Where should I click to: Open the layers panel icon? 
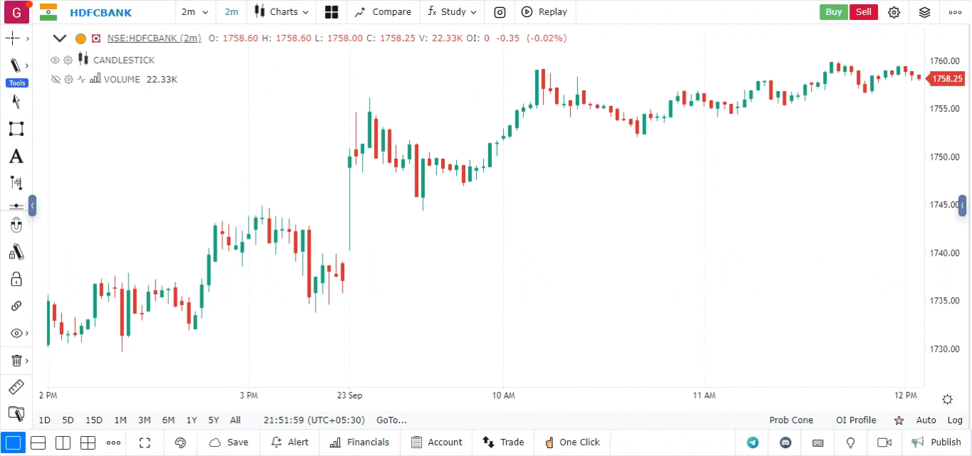[924, 12]
